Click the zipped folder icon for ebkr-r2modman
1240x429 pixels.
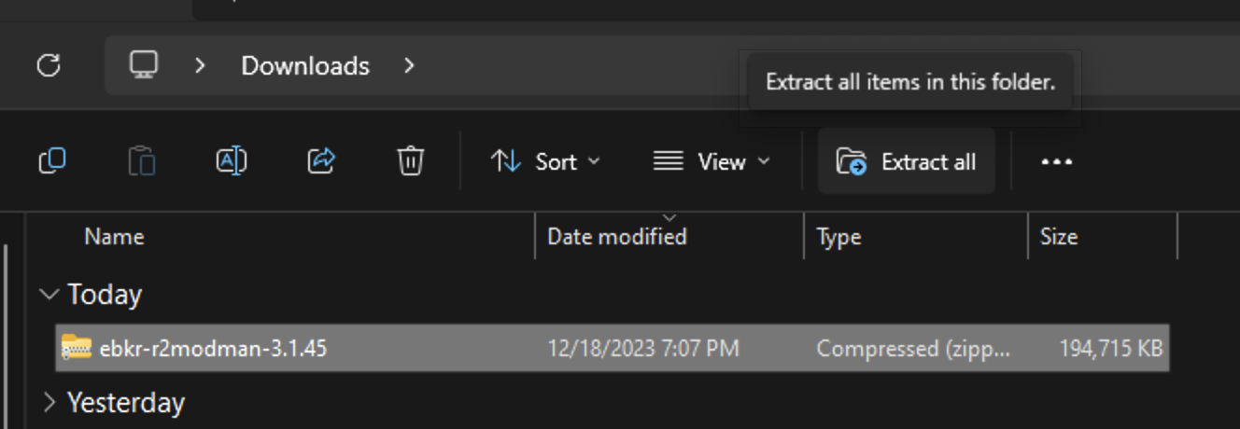pyautogui.click(x=75, y=349)
